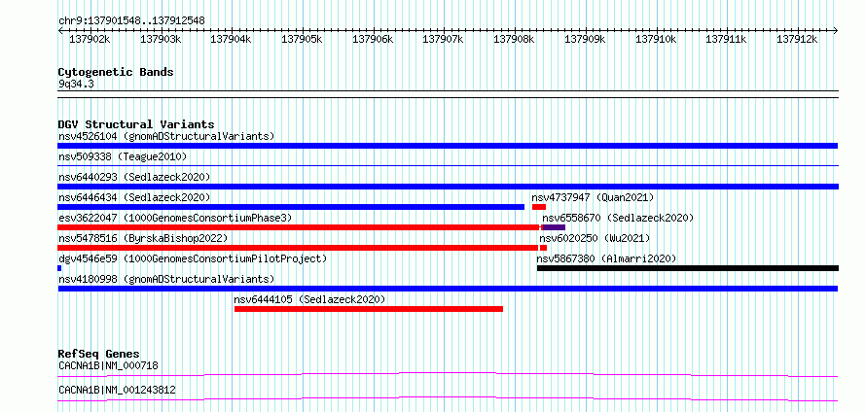Viewport: 866px width, 412px height.
Task: Select the red bar of esv3622047
Action: point(299,227)
